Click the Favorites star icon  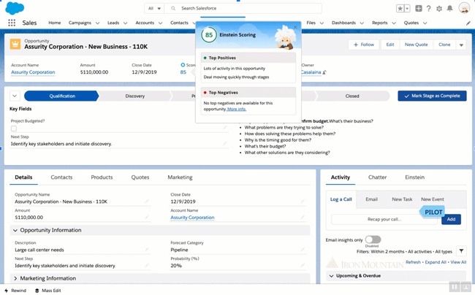point(400,9)
